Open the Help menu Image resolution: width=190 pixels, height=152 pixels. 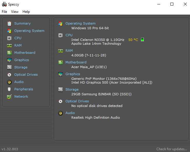click(x=26, y=12)
